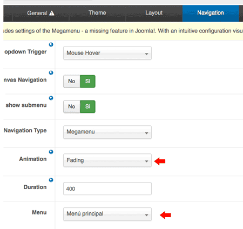The image size is (243, 229).
Task: Click the help icon beside Dropdown Trigger label
Action: [x=51, y=44]
